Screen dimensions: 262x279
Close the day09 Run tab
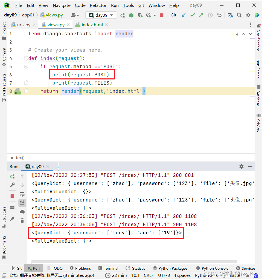click(48, 166)
